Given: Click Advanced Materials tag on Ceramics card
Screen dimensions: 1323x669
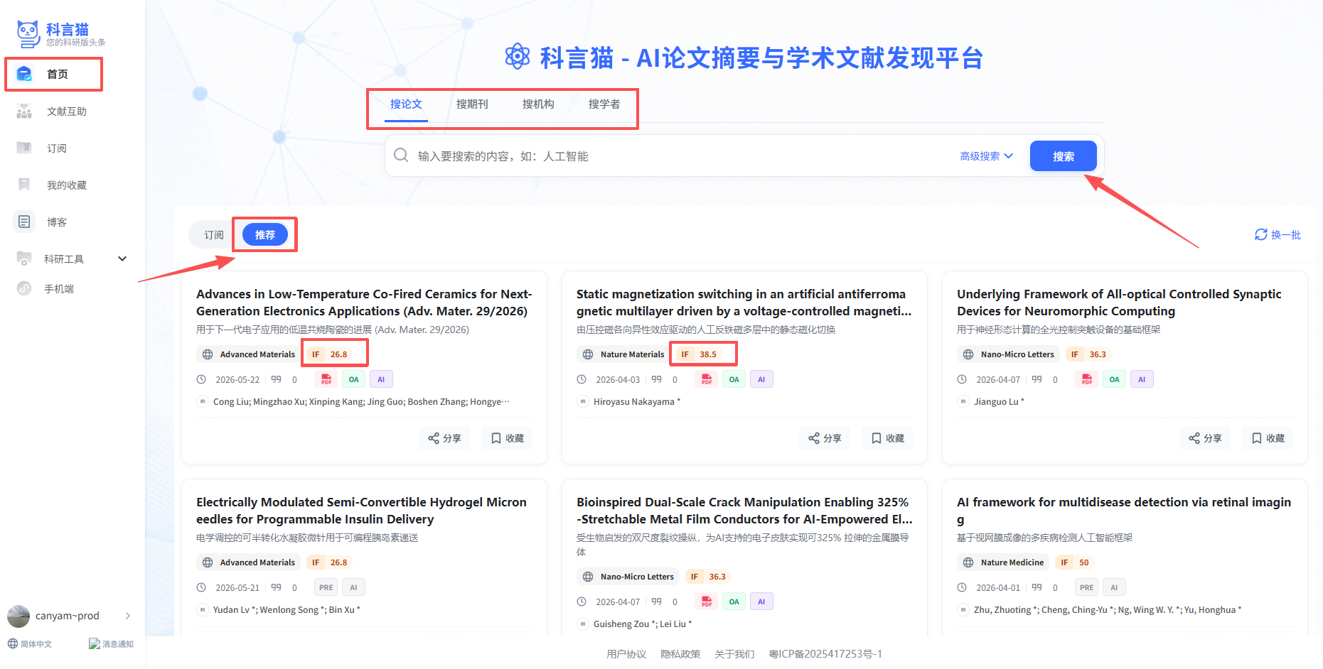Looking at the screenshot, I should coord(248,354).
